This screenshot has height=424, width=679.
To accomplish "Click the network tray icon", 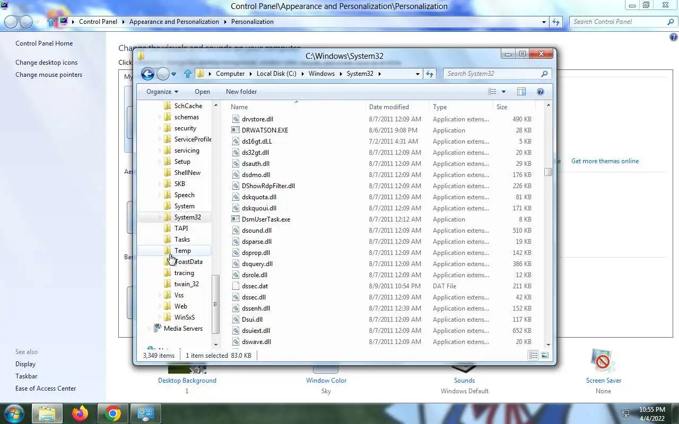I will point(625,413).
